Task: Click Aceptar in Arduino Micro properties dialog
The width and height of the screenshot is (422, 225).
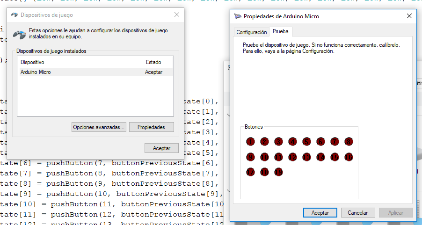Action: click(320, 213)
